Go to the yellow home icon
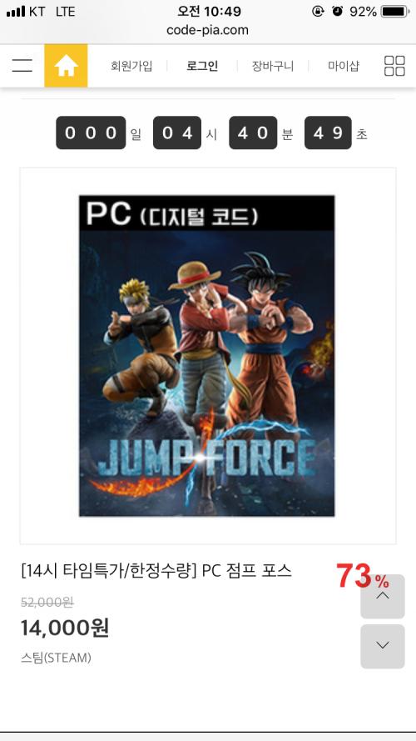 click(66, 66)
